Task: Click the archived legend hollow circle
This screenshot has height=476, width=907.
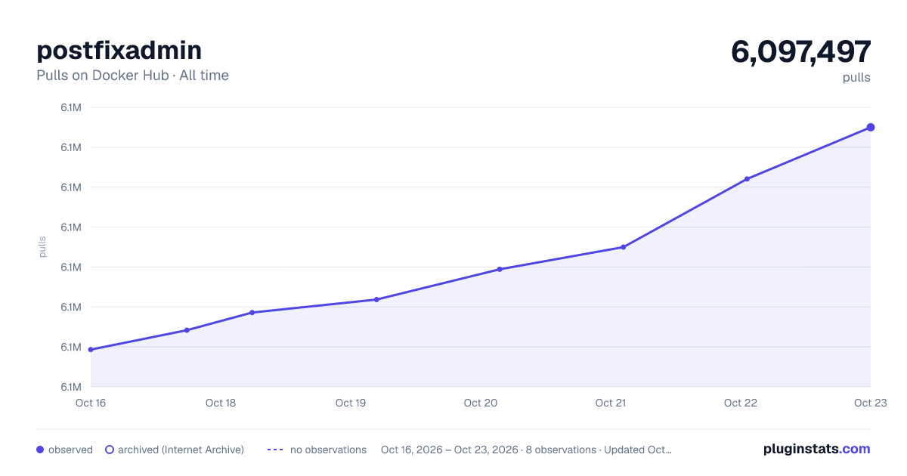Action: click(x=110, y=450)
